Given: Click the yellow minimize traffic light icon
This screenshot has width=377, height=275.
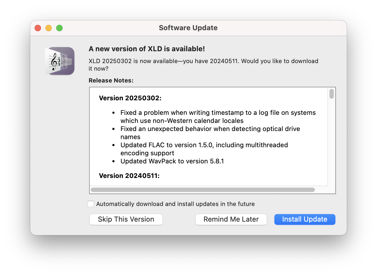Looking at the screenshot, I should point(49,28).
